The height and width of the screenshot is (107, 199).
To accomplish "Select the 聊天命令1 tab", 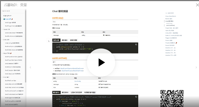I will [56, 92].
